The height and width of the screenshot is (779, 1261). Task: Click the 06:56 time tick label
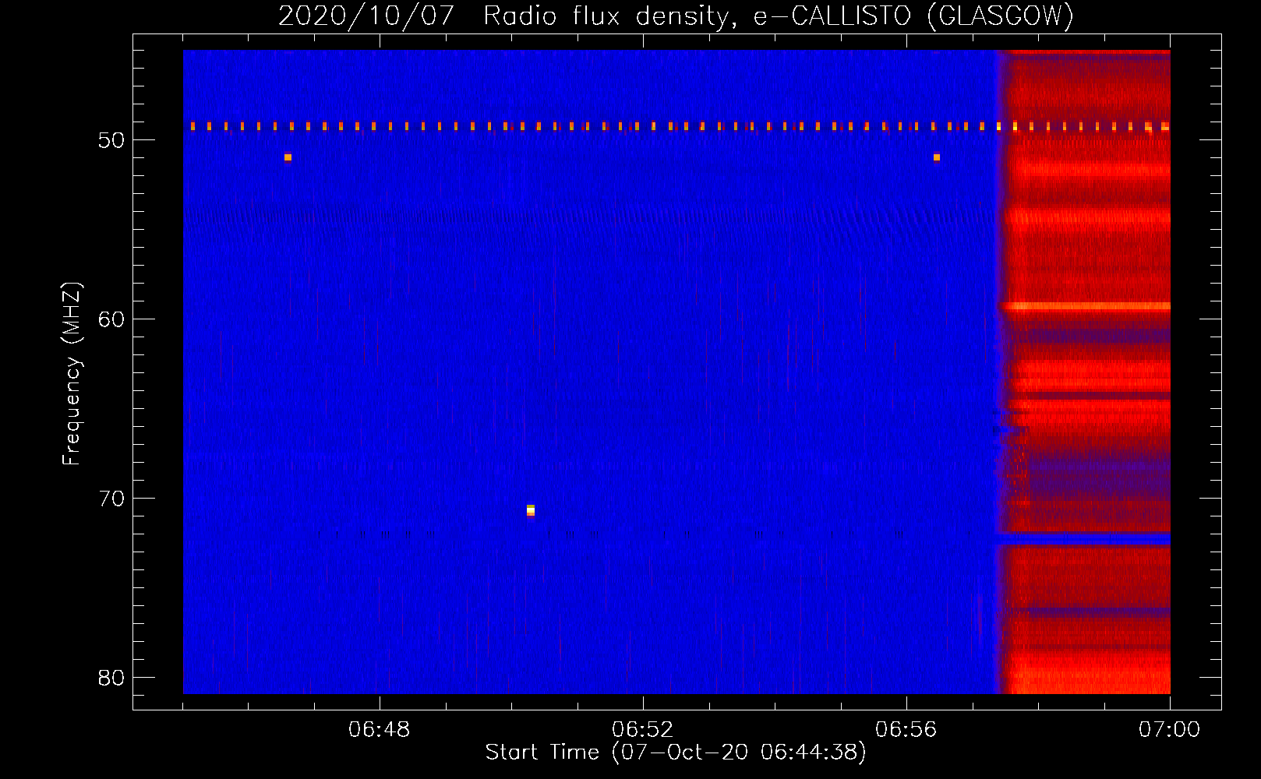tap(906, 730)
